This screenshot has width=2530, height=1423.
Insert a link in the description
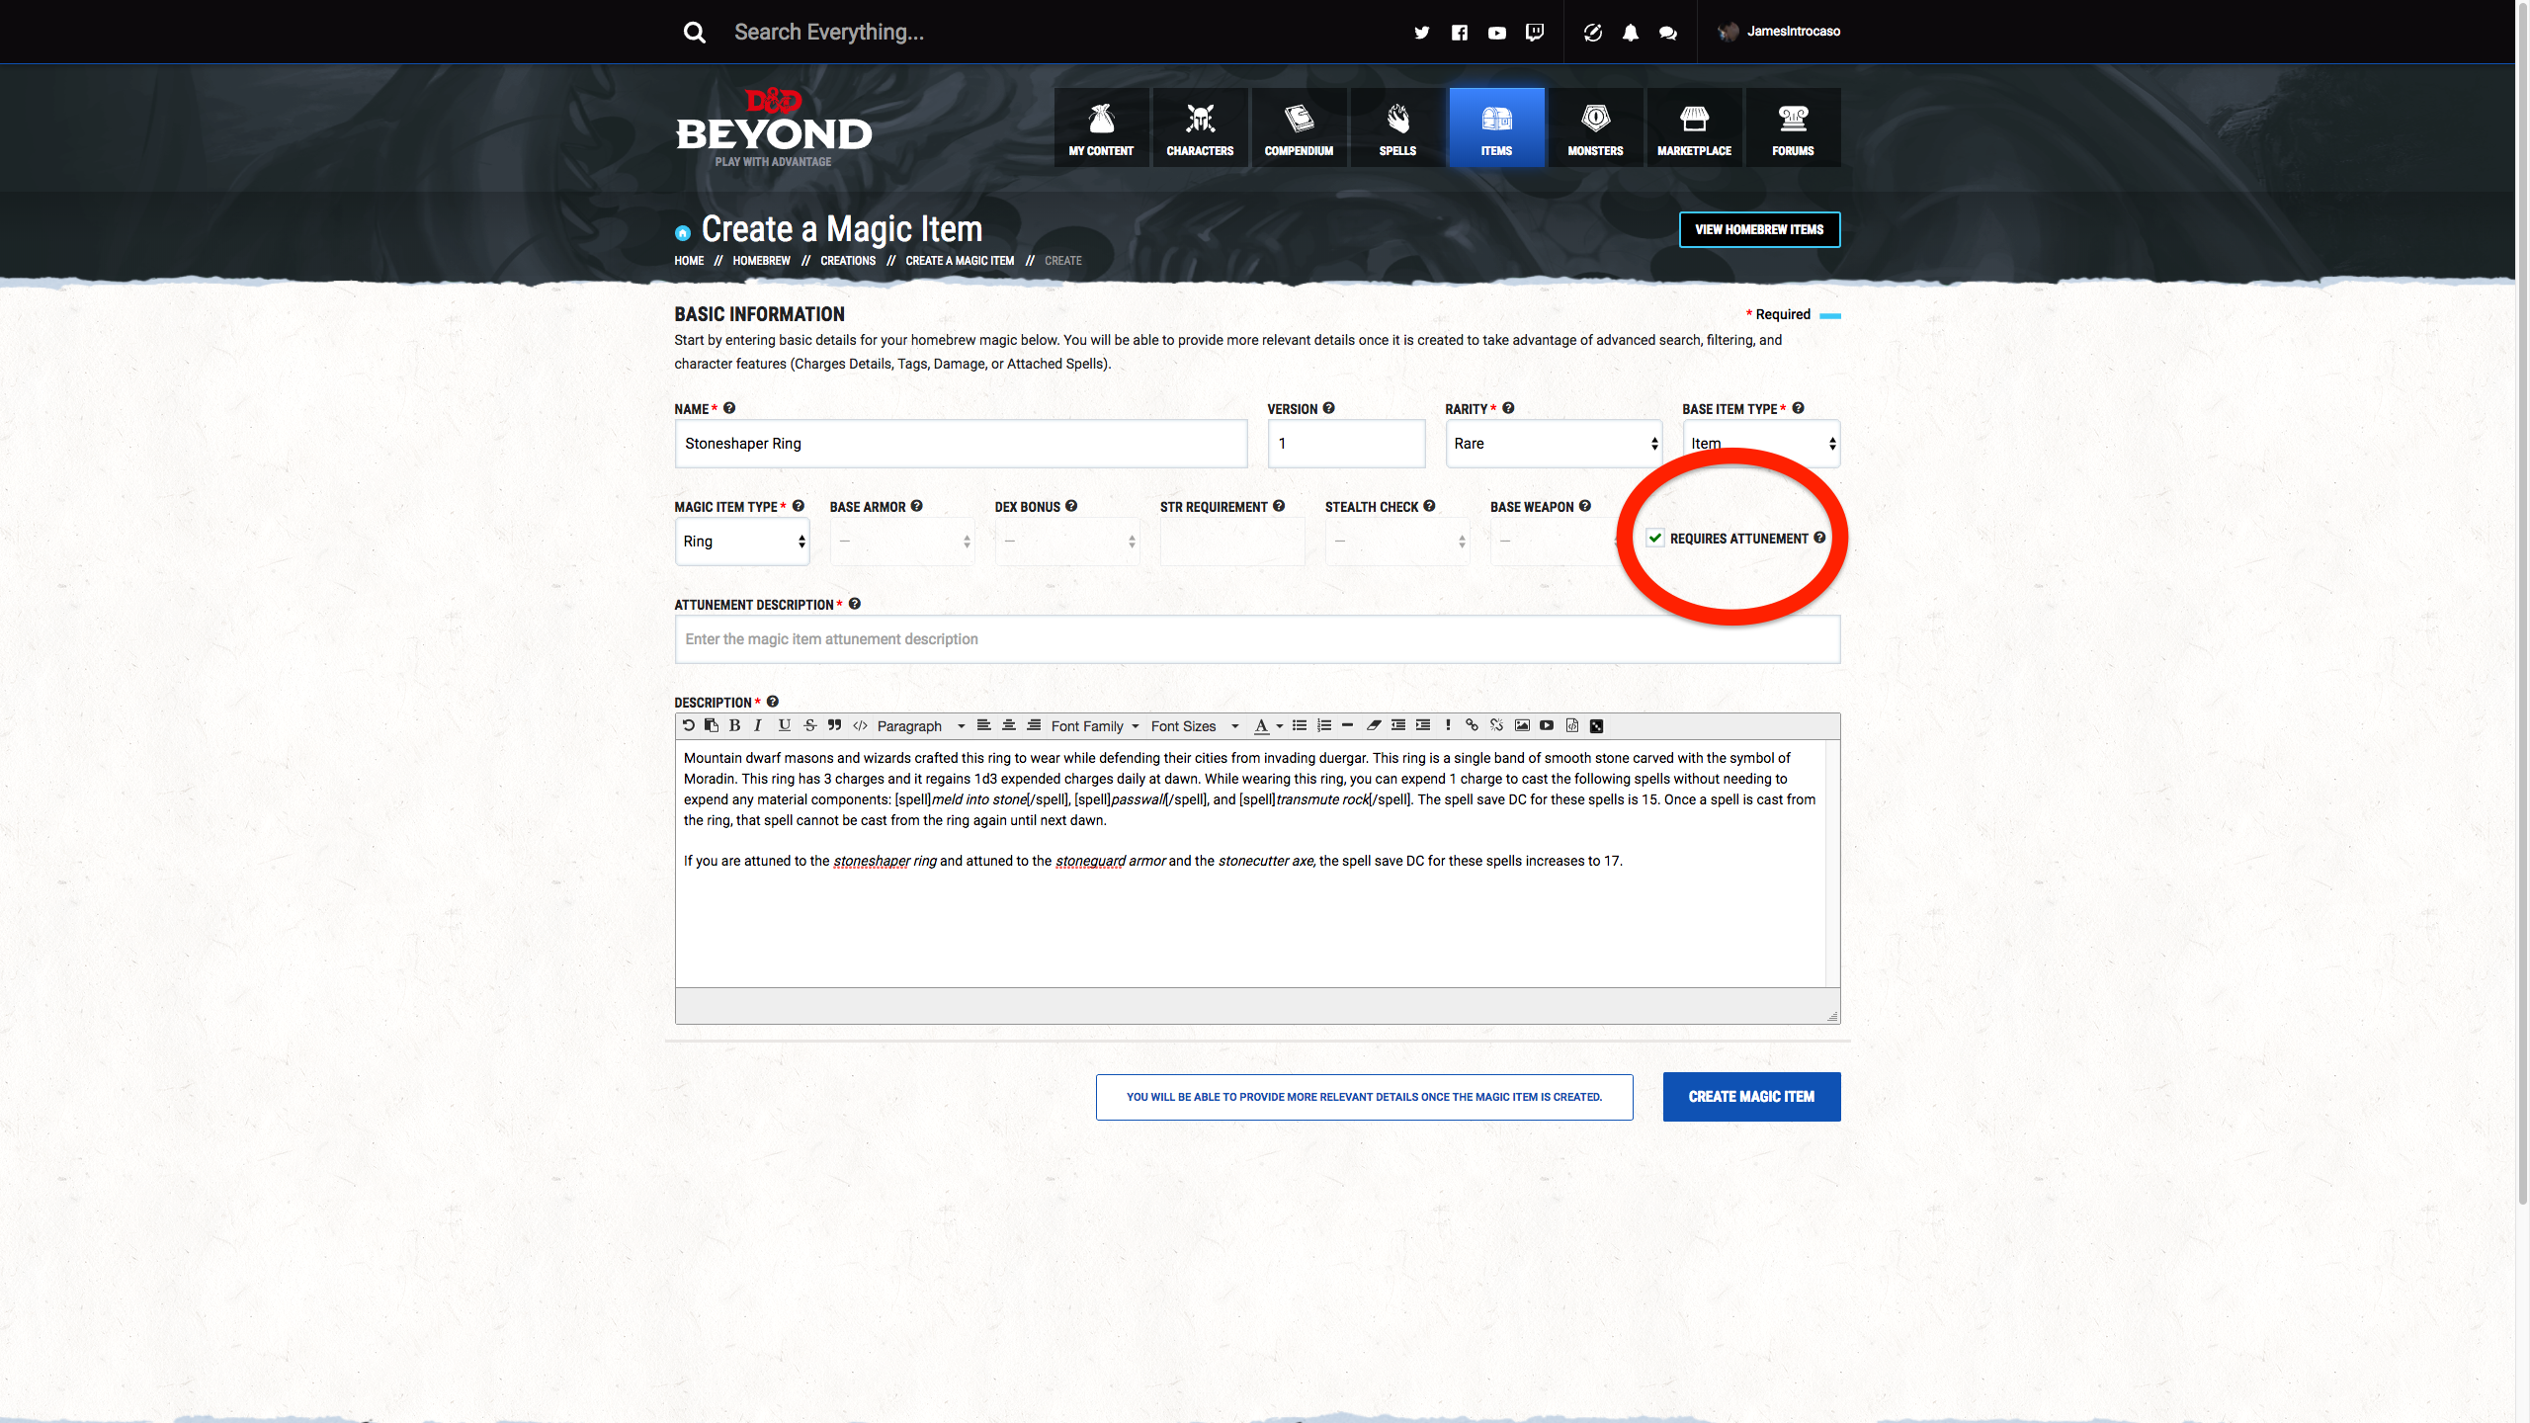[x=1473, y=725]
